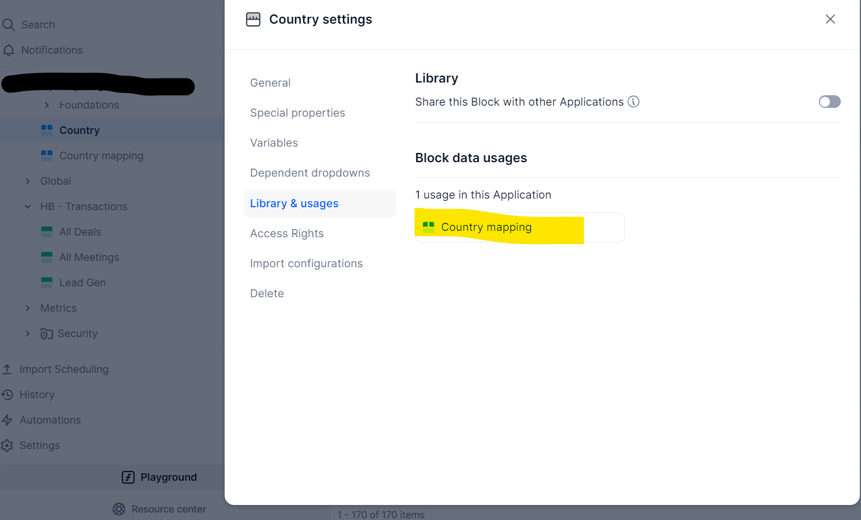The height and width of the screenshot is (520, 861).
Task: Close the Country settings dialog
Action: [830, 19]
